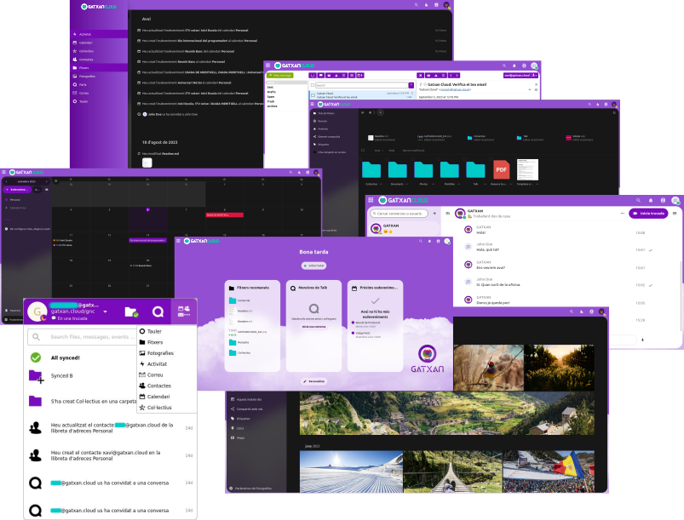
Task: Expand the account dropdown arrow in desktop client
Action: point(105,311)
